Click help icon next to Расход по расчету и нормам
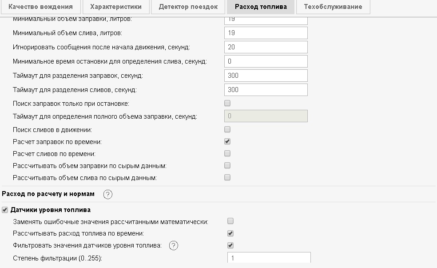This screenshot has width=437, height=268. 107,194
